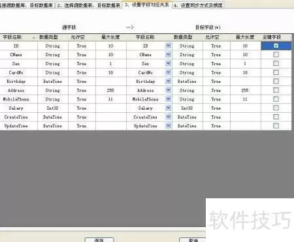Click target max length '18' in CardNo row
The width and height of the screenshot is (294, 242).
click(245, 72)
